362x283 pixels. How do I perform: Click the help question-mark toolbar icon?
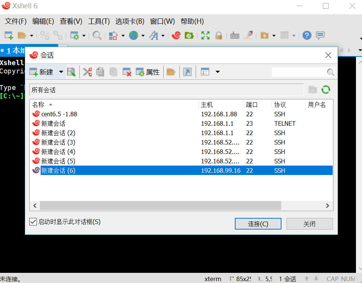[307, 35]
